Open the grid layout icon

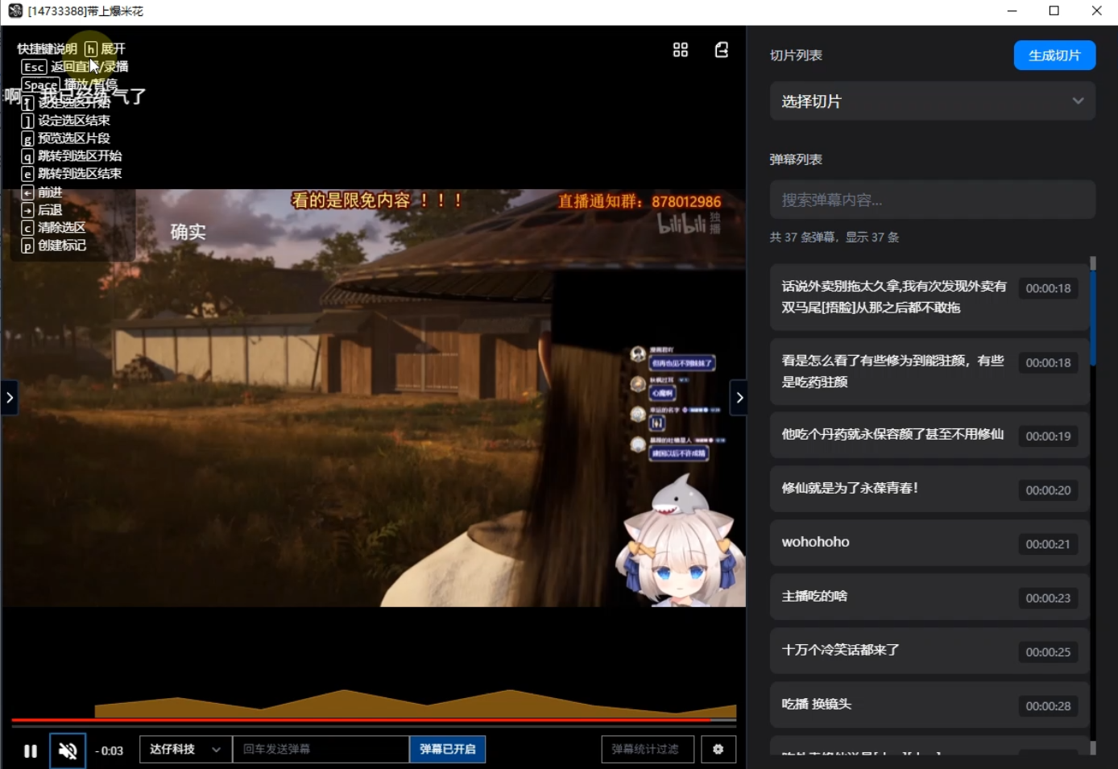coord(681,50)
